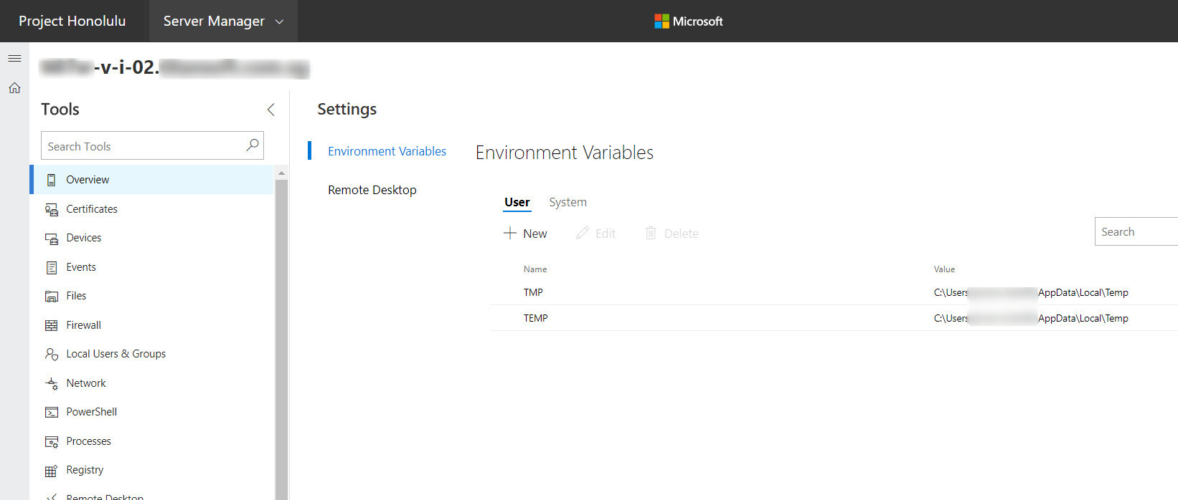Viewport: 1178px width, 500px height.
Task: Add a New environment variable
Action: pyautogui.click(x=526, y=234)
